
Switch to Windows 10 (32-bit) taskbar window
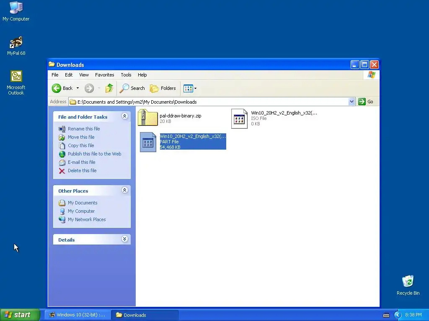[78, 315]
